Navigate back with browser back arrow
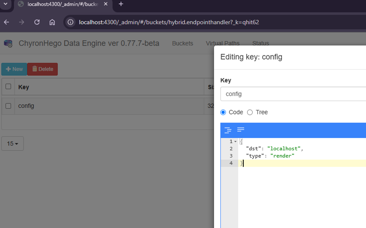The image size is (366, 228). pyautogui.click(x=7, y=22)
